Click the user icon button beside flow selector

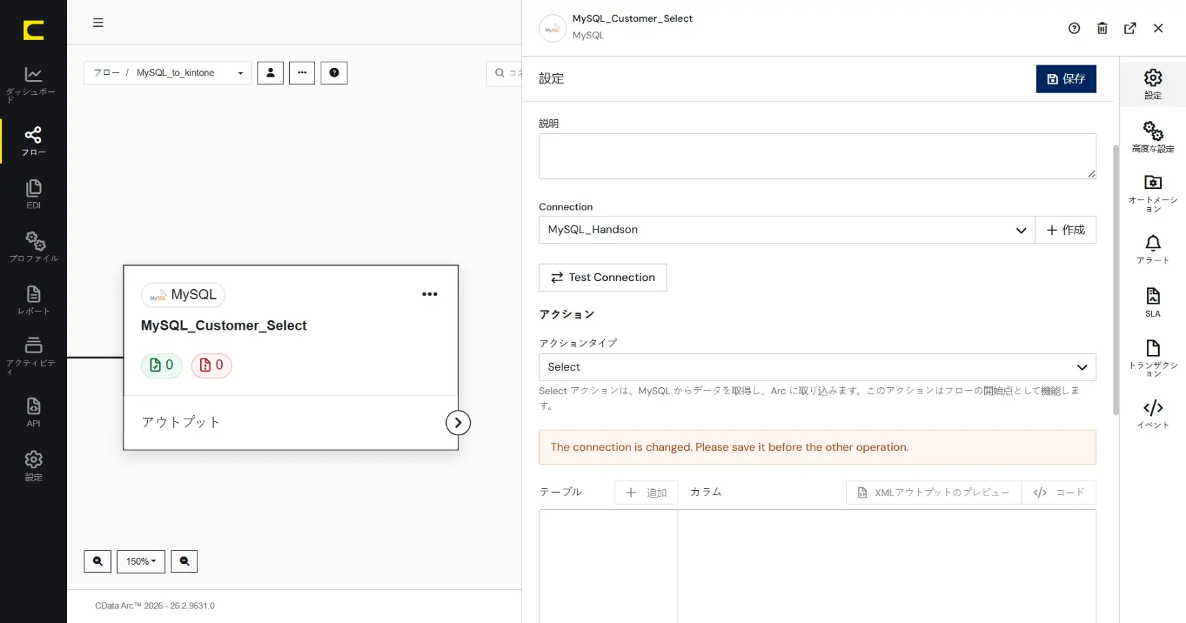(x=271, y=73)
